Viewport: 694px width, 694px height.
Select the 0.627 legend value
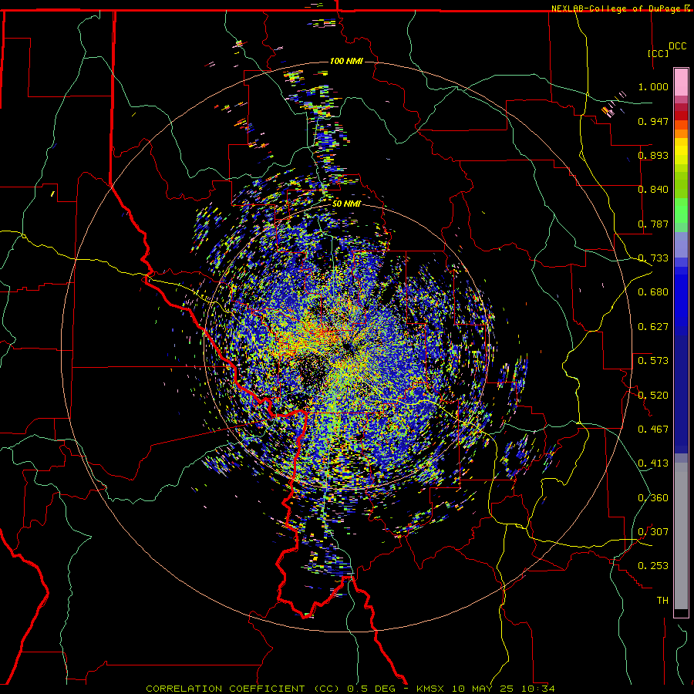[653, 327]
